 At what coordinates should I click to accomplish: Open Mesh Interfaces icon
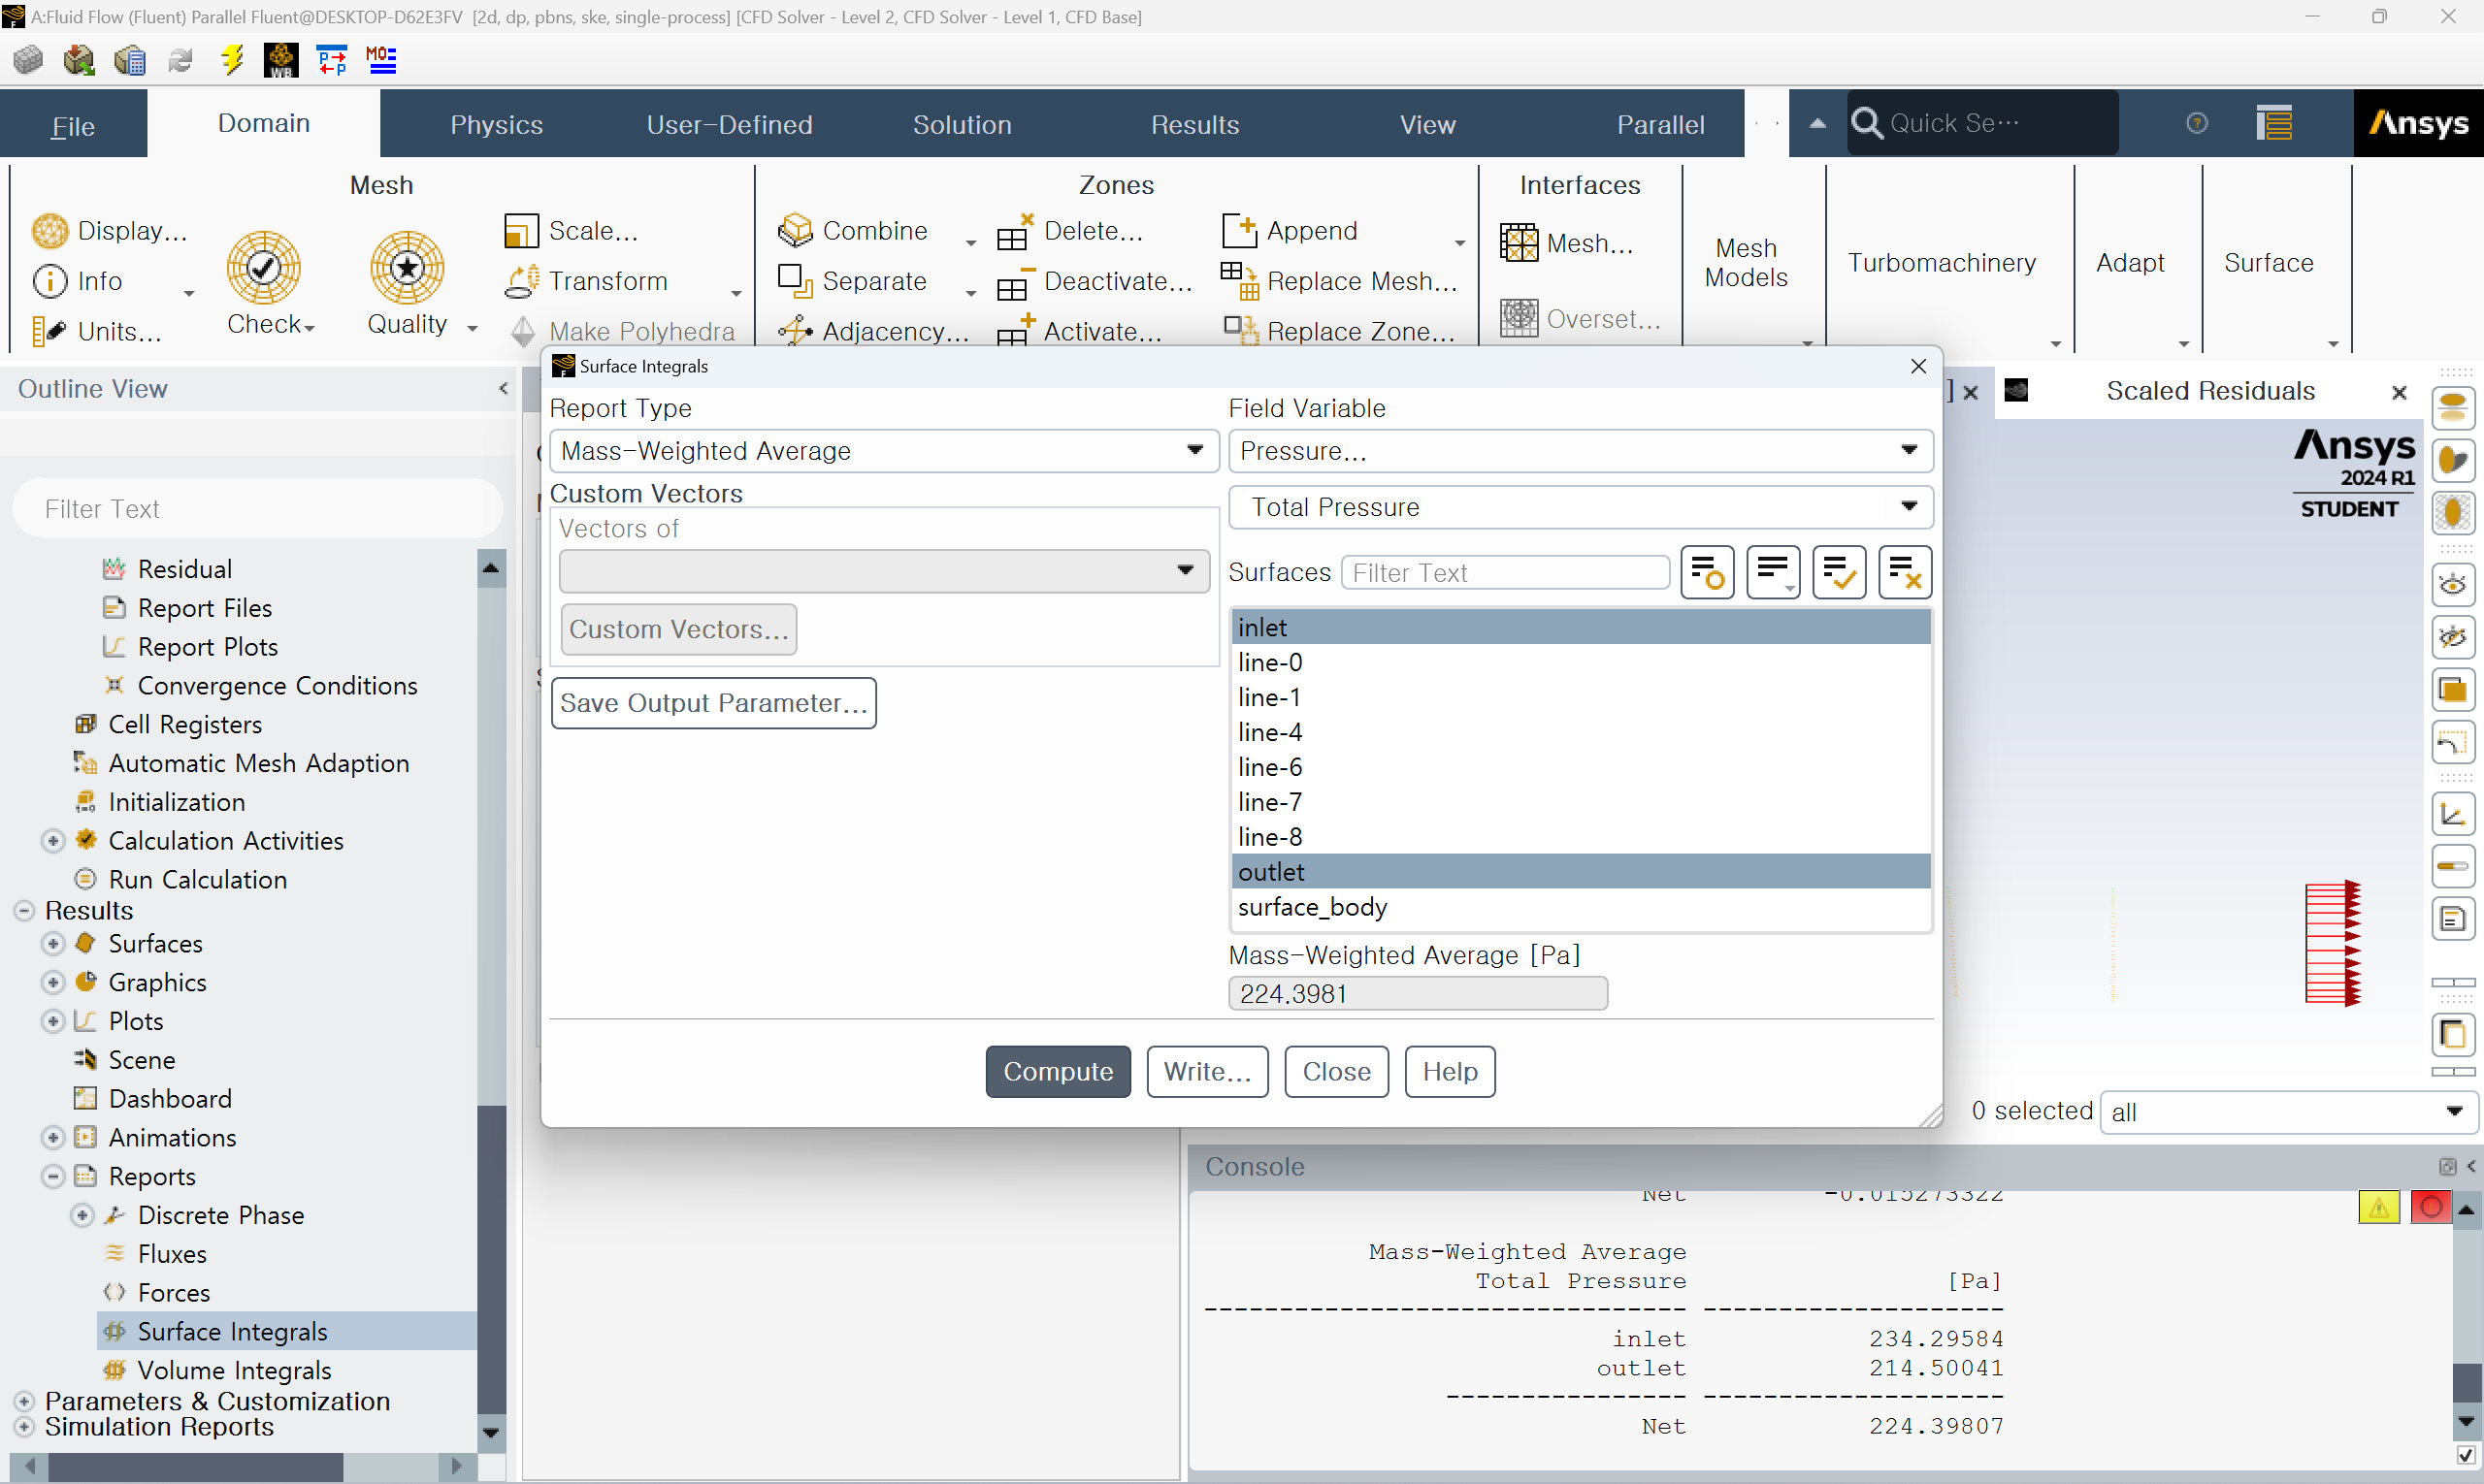pos(1519,243)
